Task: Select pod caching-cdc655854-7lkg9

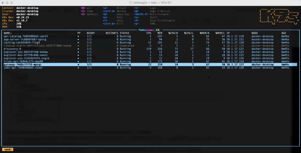Action: (22, 42)
